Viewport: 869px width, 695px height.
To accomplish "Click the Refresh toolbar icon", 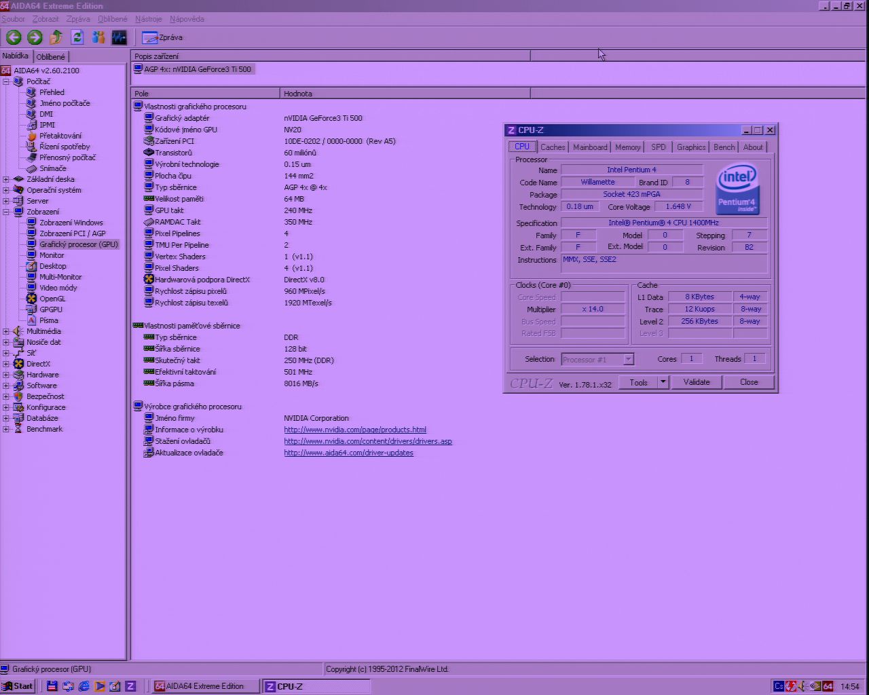I will (77, 37).
